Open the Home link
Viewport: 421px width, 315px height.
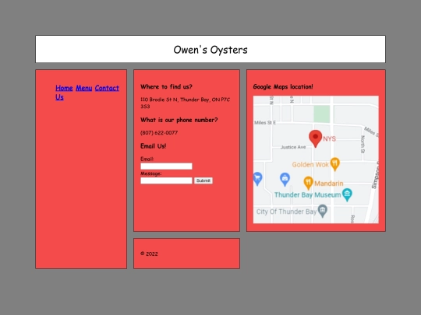click(64, 88)
